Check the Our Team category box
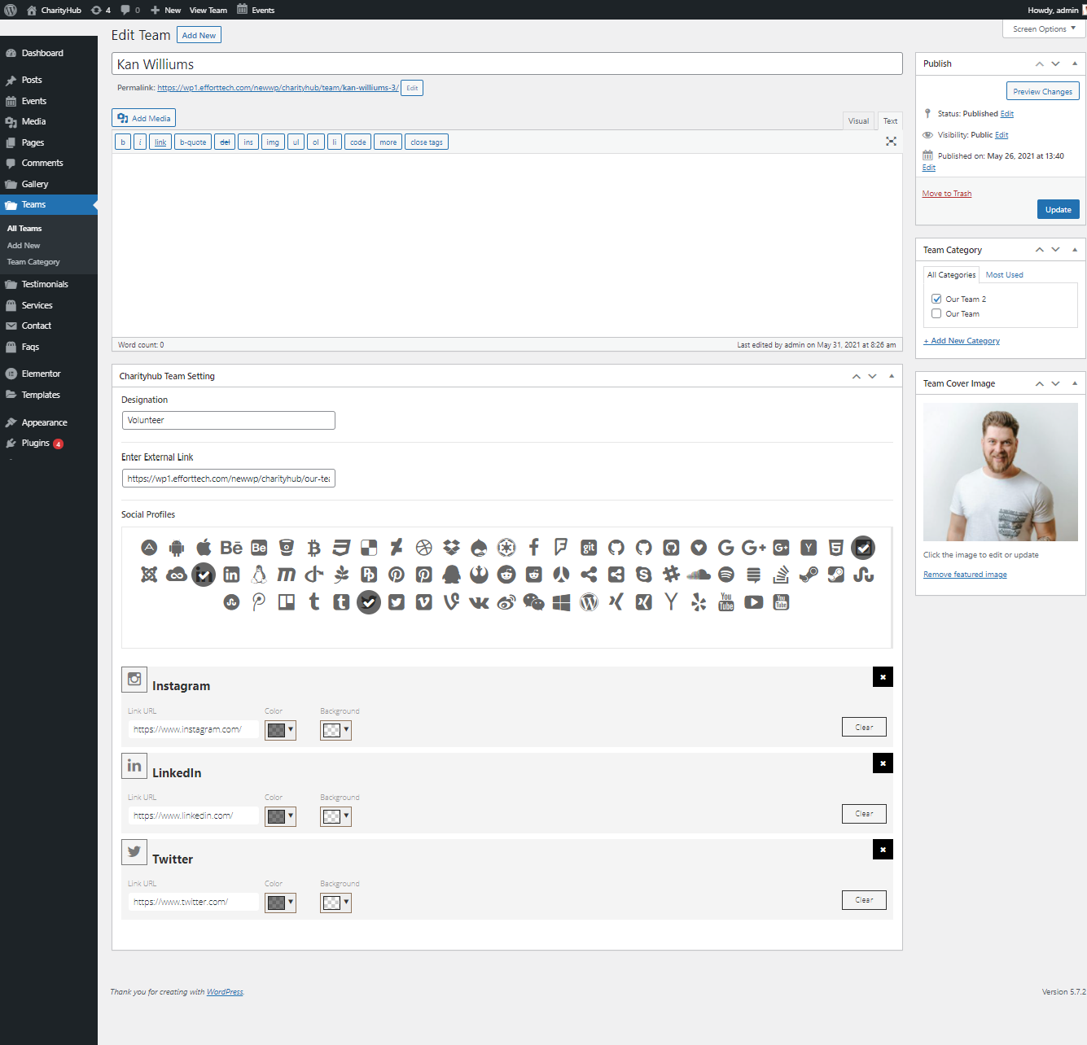 click(x=936, y=313)
